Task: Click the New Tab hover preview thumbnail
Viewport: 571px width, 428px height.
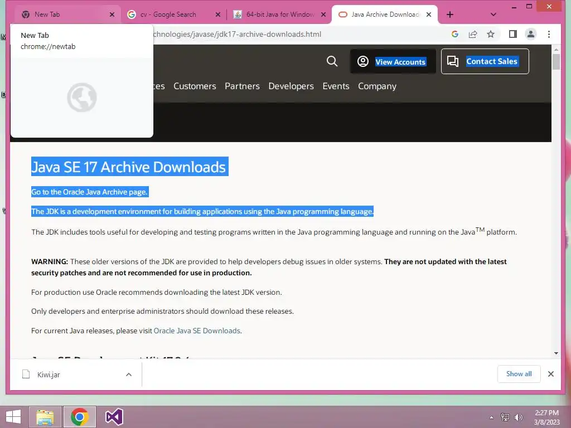Action: tap(82, 98)
